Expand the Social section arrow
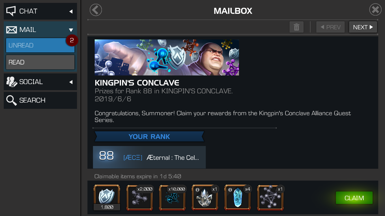This screenshot has height=216, width=385. (x=71, y=82)
